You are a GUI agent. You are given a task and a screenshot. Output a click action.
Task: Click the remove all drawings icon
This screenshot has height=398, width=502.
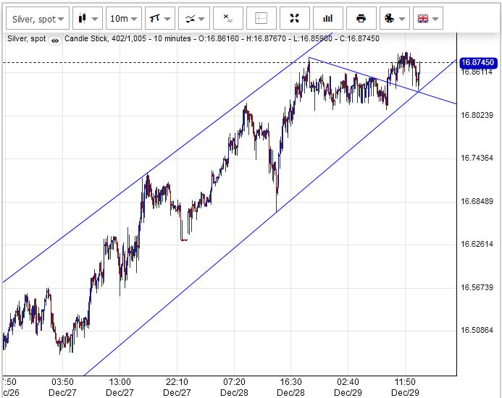pyautogui.click(x=227, y=18)
